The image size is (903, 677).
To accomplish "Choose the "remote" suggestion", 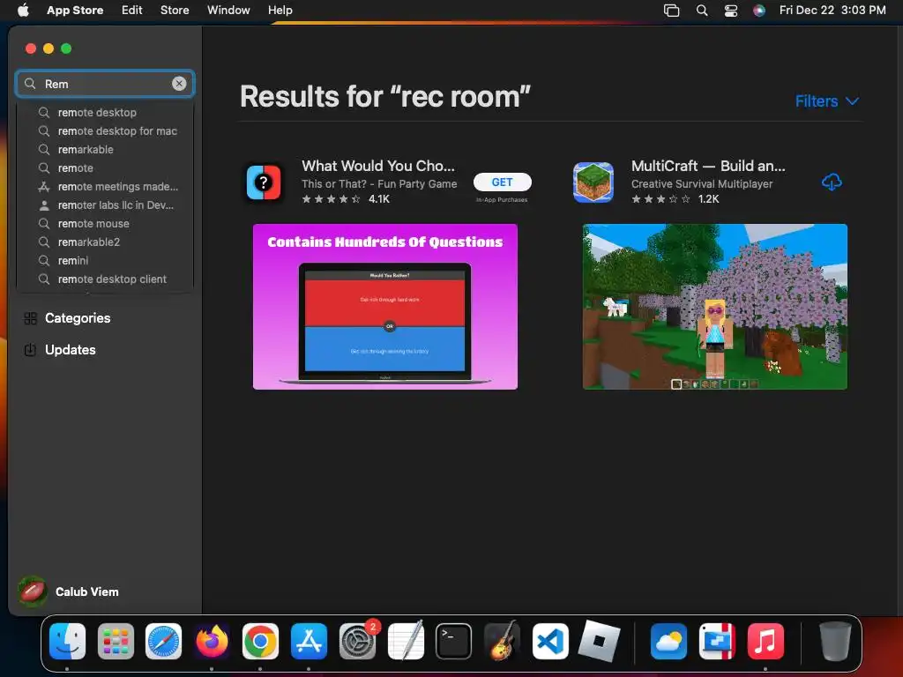I will coord(105,168).
